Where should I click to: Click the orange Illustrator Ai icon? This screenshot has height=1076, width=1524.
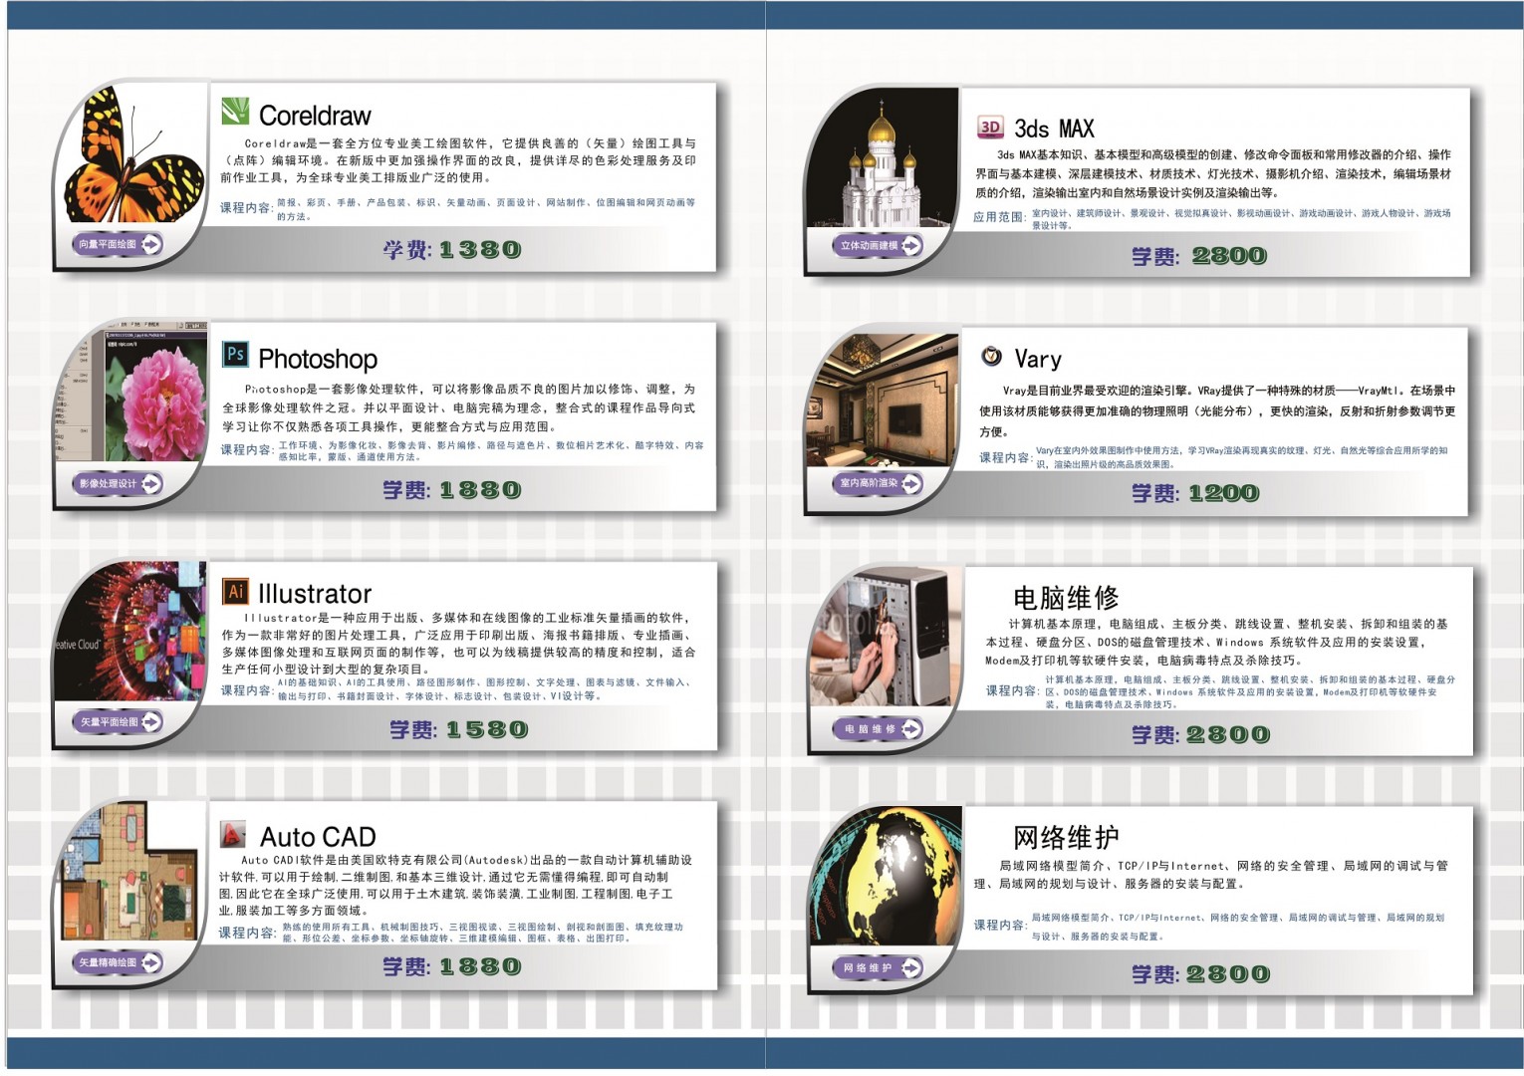pos(235,591)
